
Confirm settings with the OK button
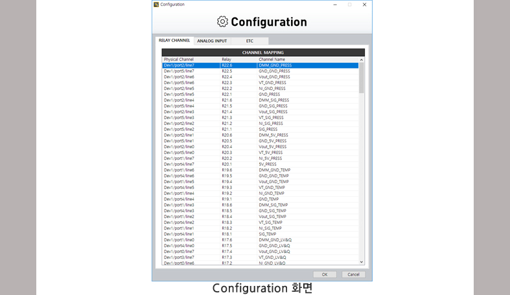click(325, 274)
